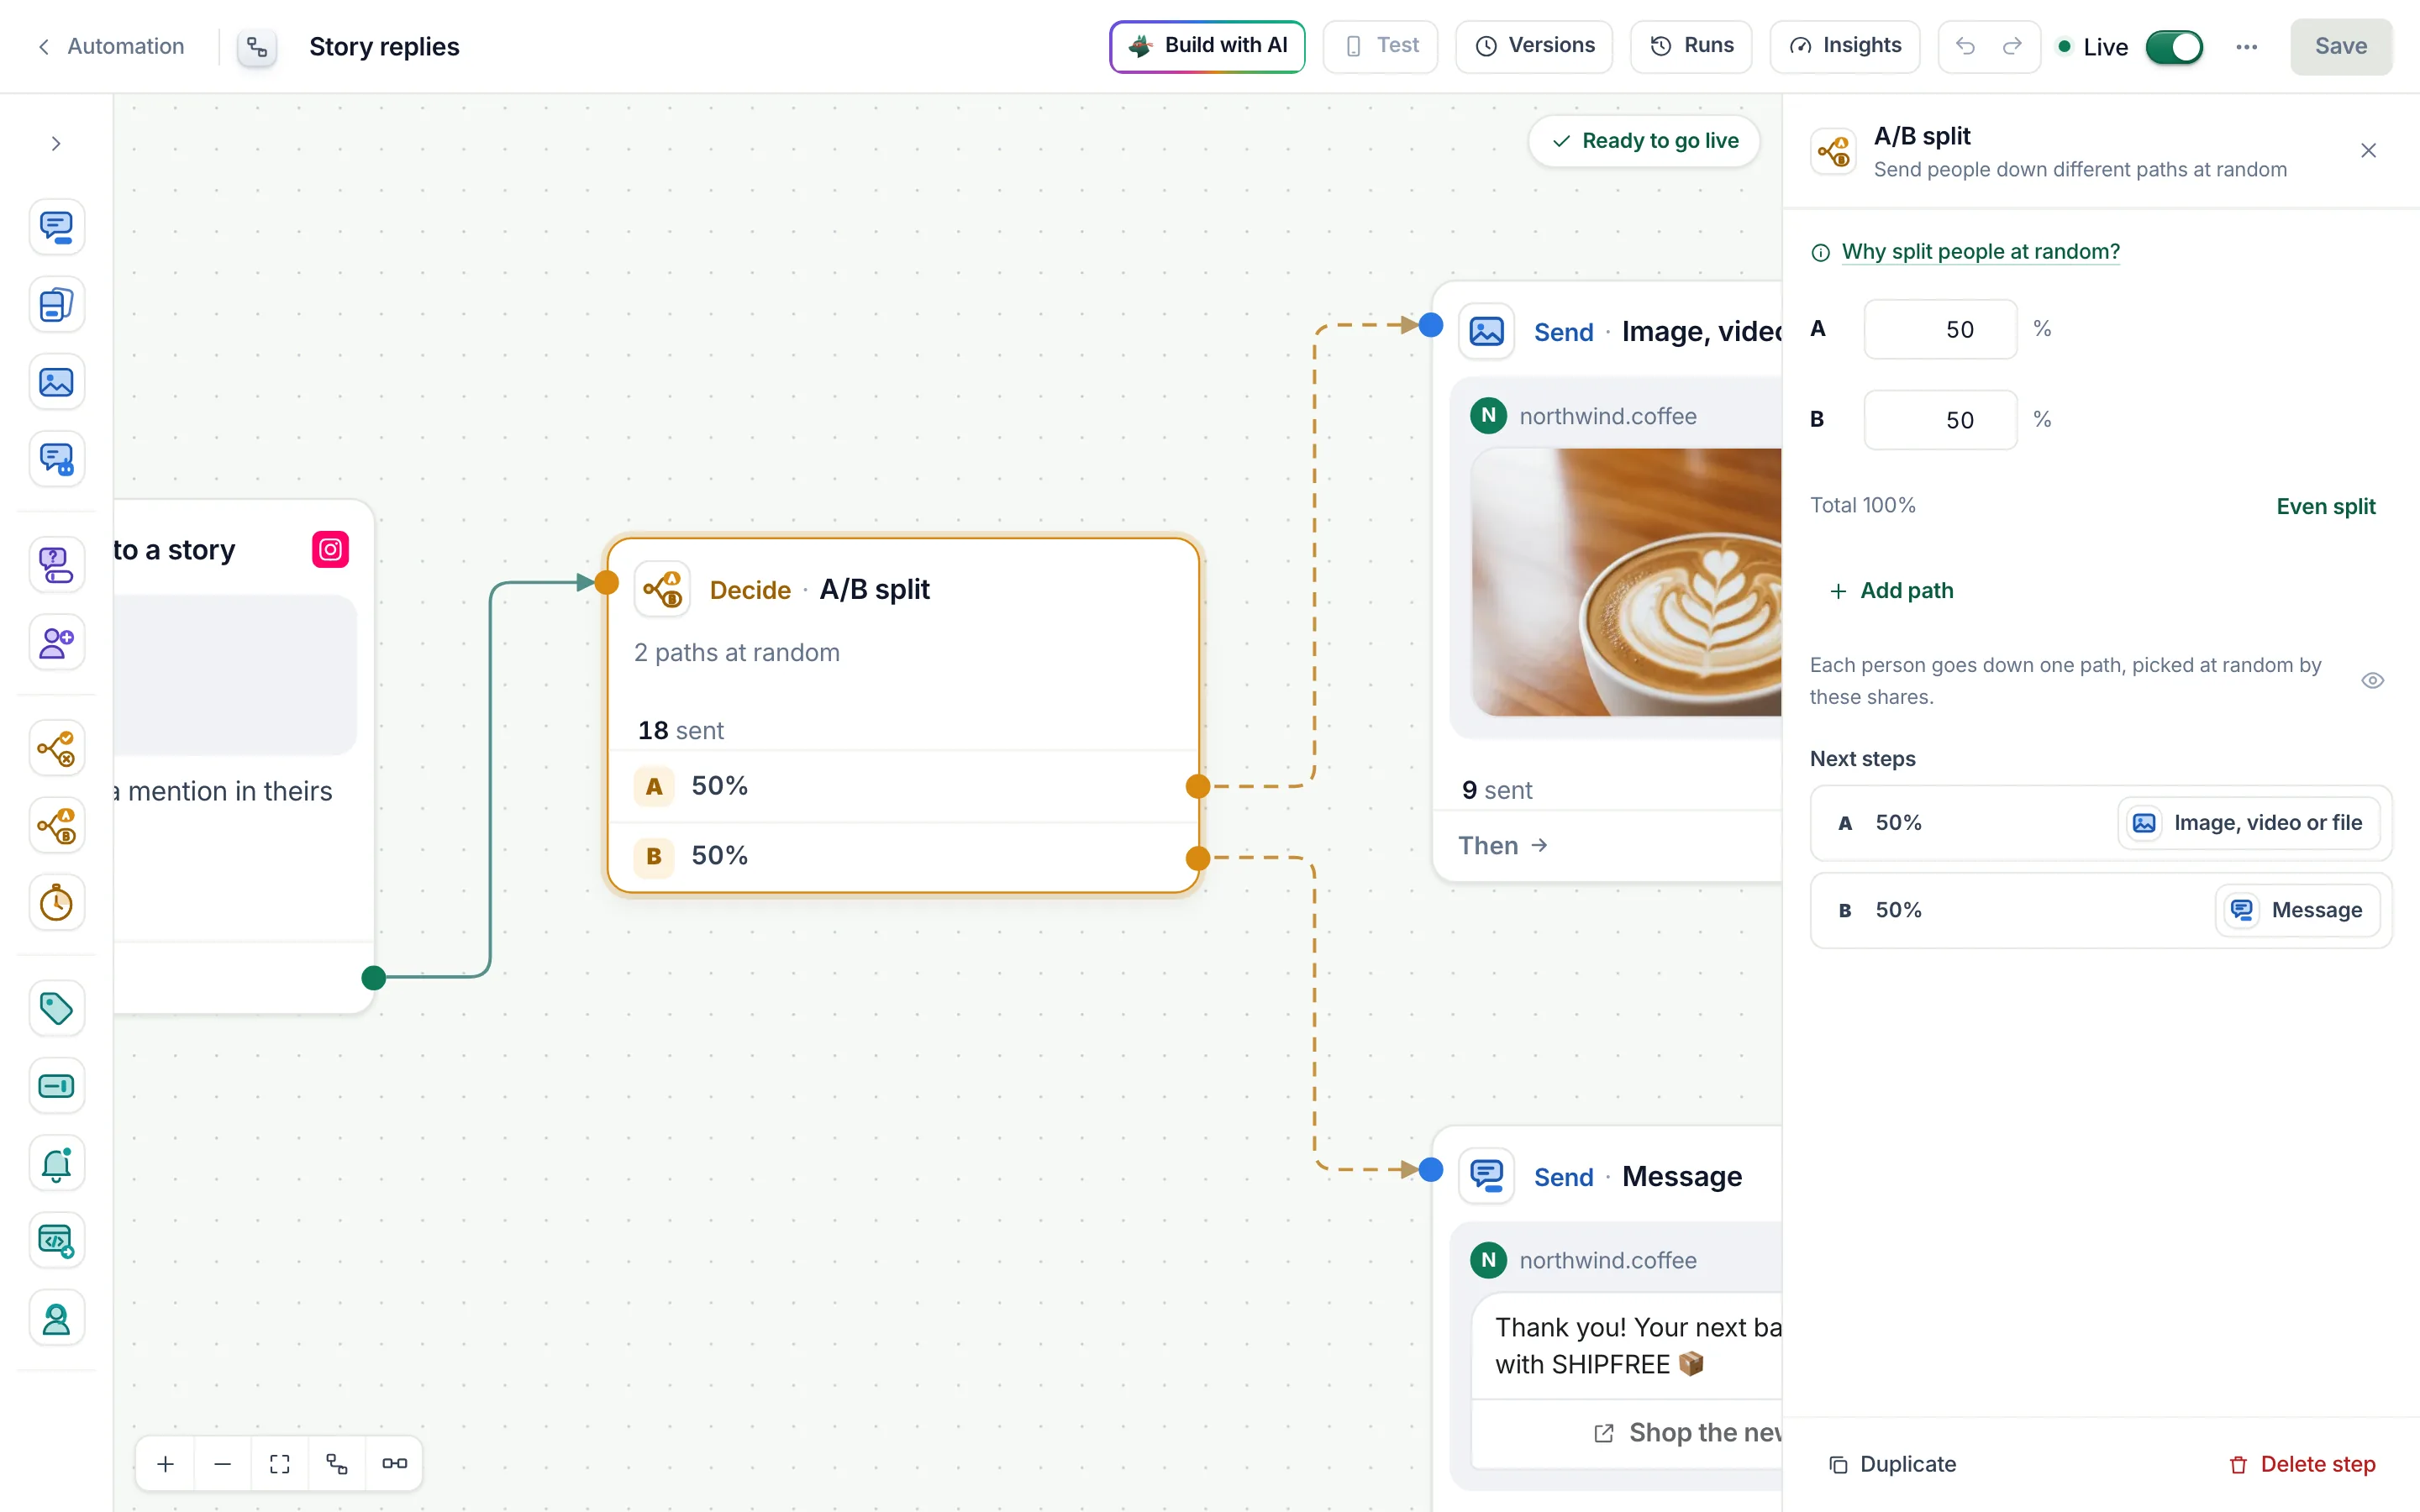2420x1512 pixels.
Task: Open the Insights tab
Action: (x=1844, y=46)
